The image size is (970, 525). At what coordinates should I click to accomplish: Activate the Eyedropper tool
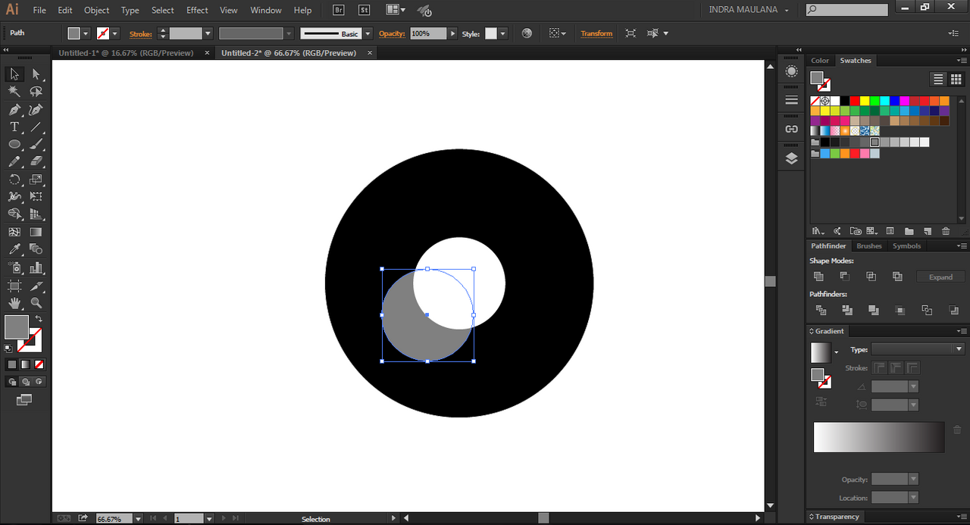pos(14,248)
